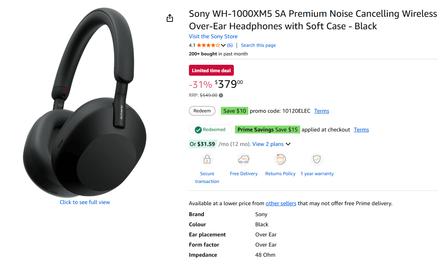445x261 pixels.
Task: Click the Returns Policy box icon
Action: [x=280, y=160]
